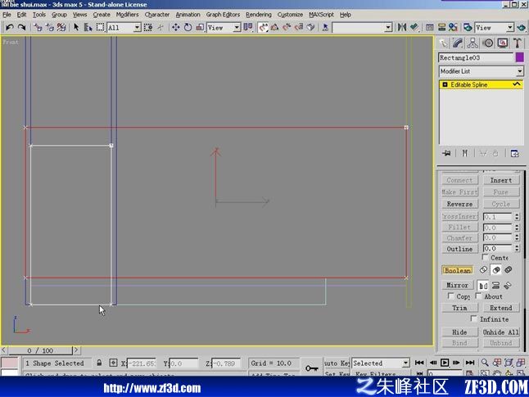Select the Select Object arrow tool

pos(76,27)
